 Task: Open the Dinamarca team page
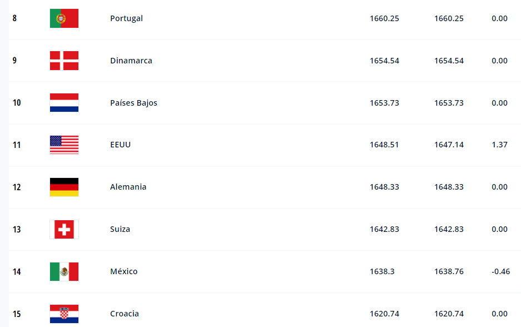click(x=131, y=60)
